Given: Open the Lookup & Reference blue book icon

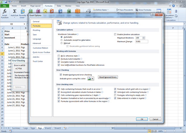Looking at the screenshot, I should pyautogui.click(x=60, y=11).
